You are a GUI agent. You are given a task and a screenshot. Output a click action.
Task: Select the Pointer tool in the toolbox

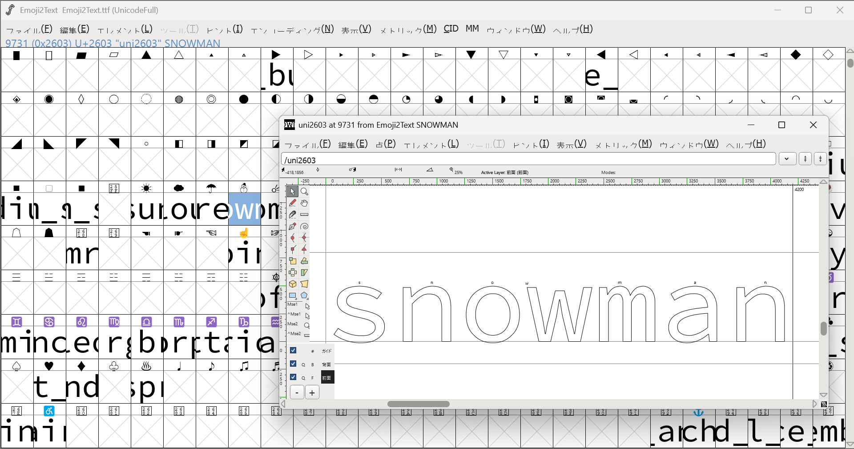point(292,192)
